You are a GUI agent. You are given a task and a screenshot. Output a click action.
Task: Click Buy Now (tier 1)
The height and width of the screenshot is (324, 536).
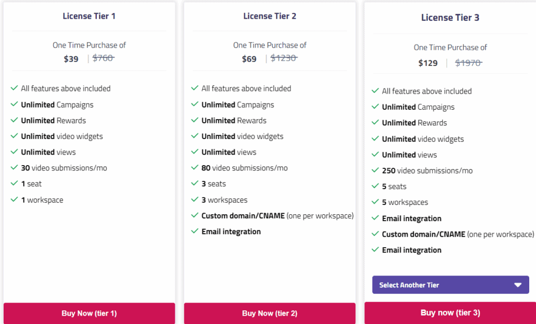[x=89, y=313]
